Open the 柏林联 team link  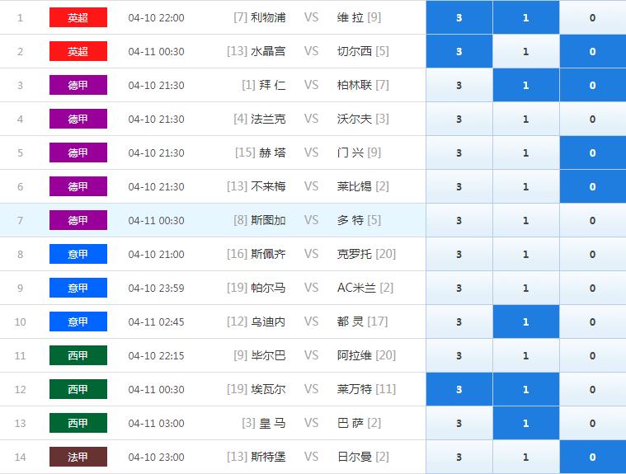click(x=355, y=85)
